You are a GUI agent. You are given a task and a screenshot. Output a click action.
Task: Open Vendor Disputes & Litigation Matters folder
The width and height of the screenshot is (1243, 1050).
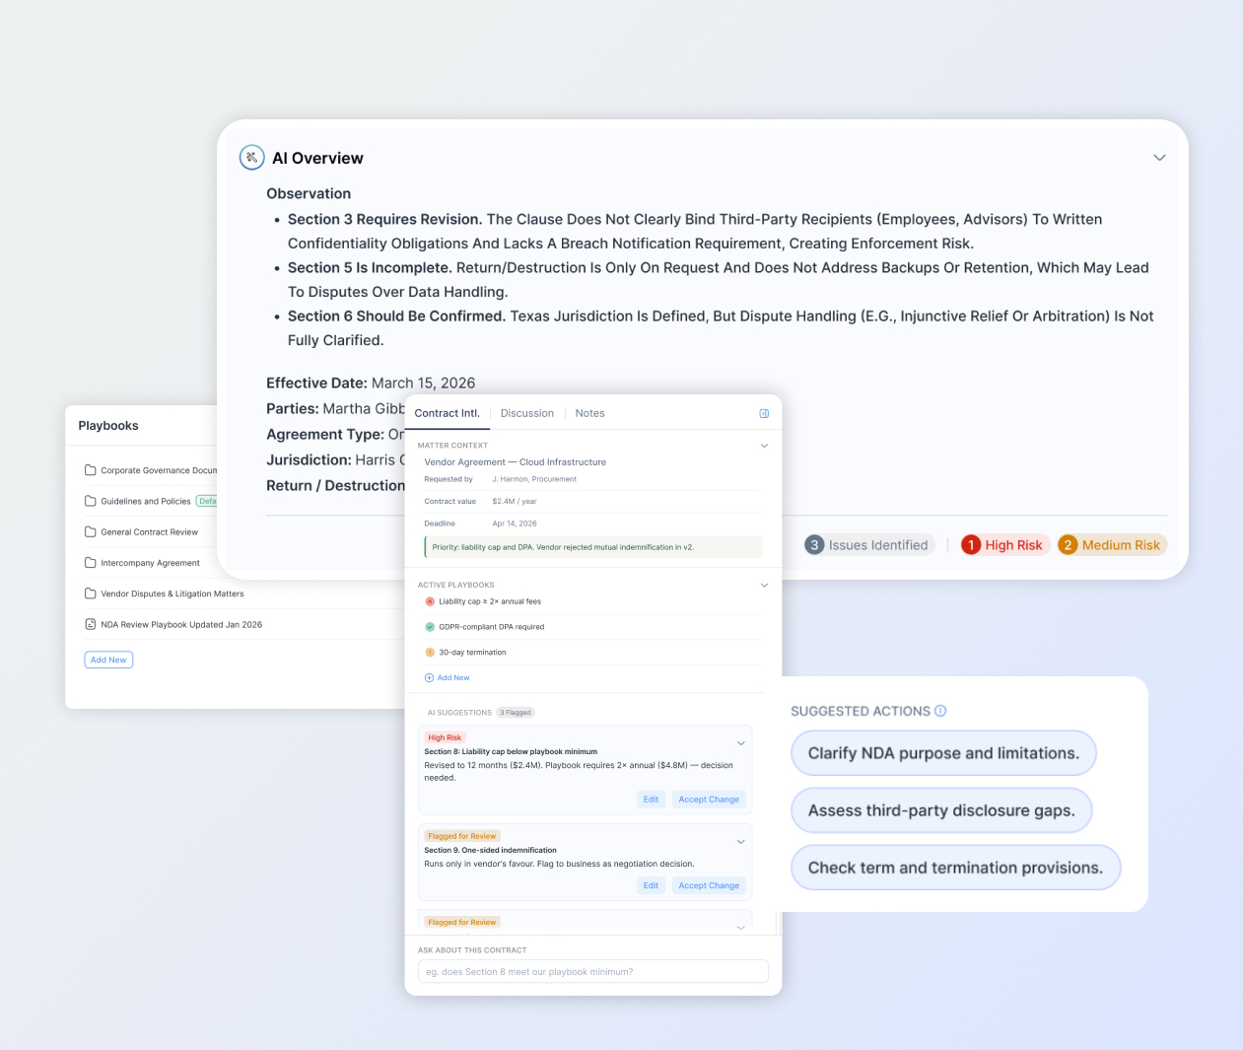coord(173,594)
